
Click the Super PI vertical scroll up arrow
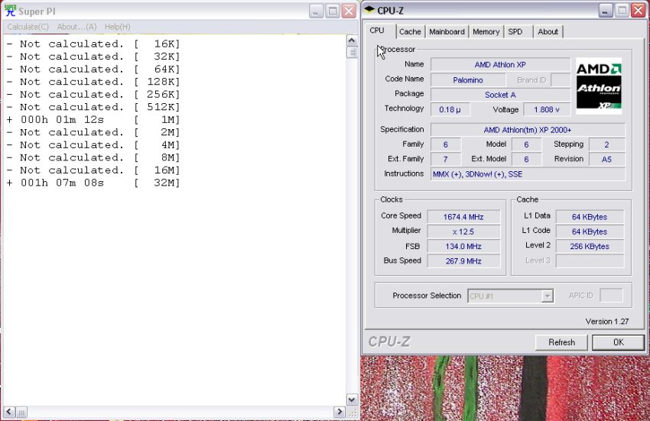(x=352, y=40)
